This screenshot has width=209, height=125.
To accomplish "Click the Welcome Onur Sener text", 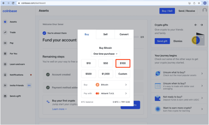I will pos(53,24).
